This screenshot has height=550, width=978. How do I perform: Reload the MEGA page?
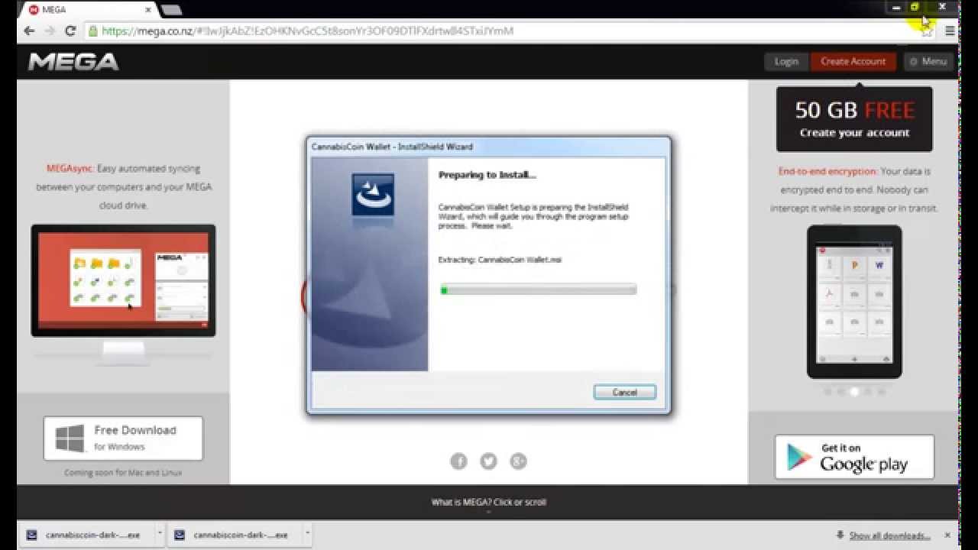[x=70, y=31]
